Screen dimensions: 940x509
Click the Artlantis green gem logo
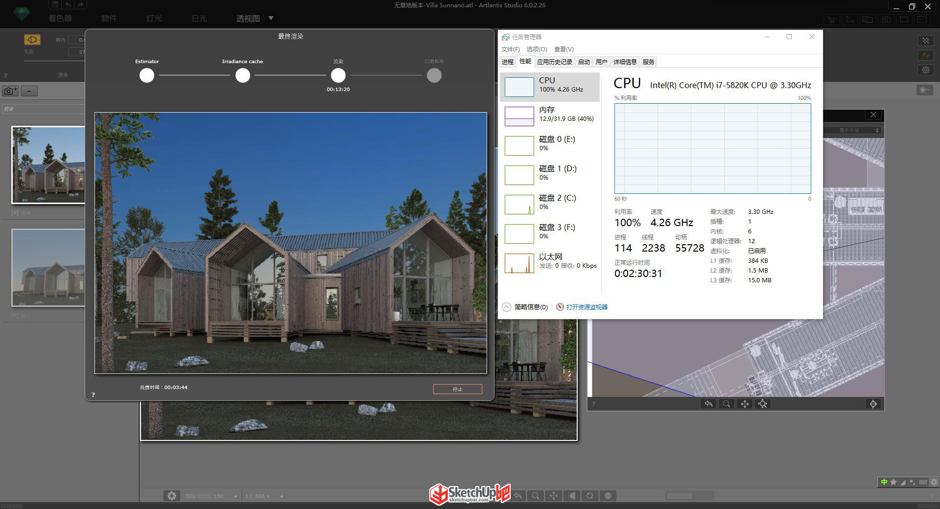22,15
